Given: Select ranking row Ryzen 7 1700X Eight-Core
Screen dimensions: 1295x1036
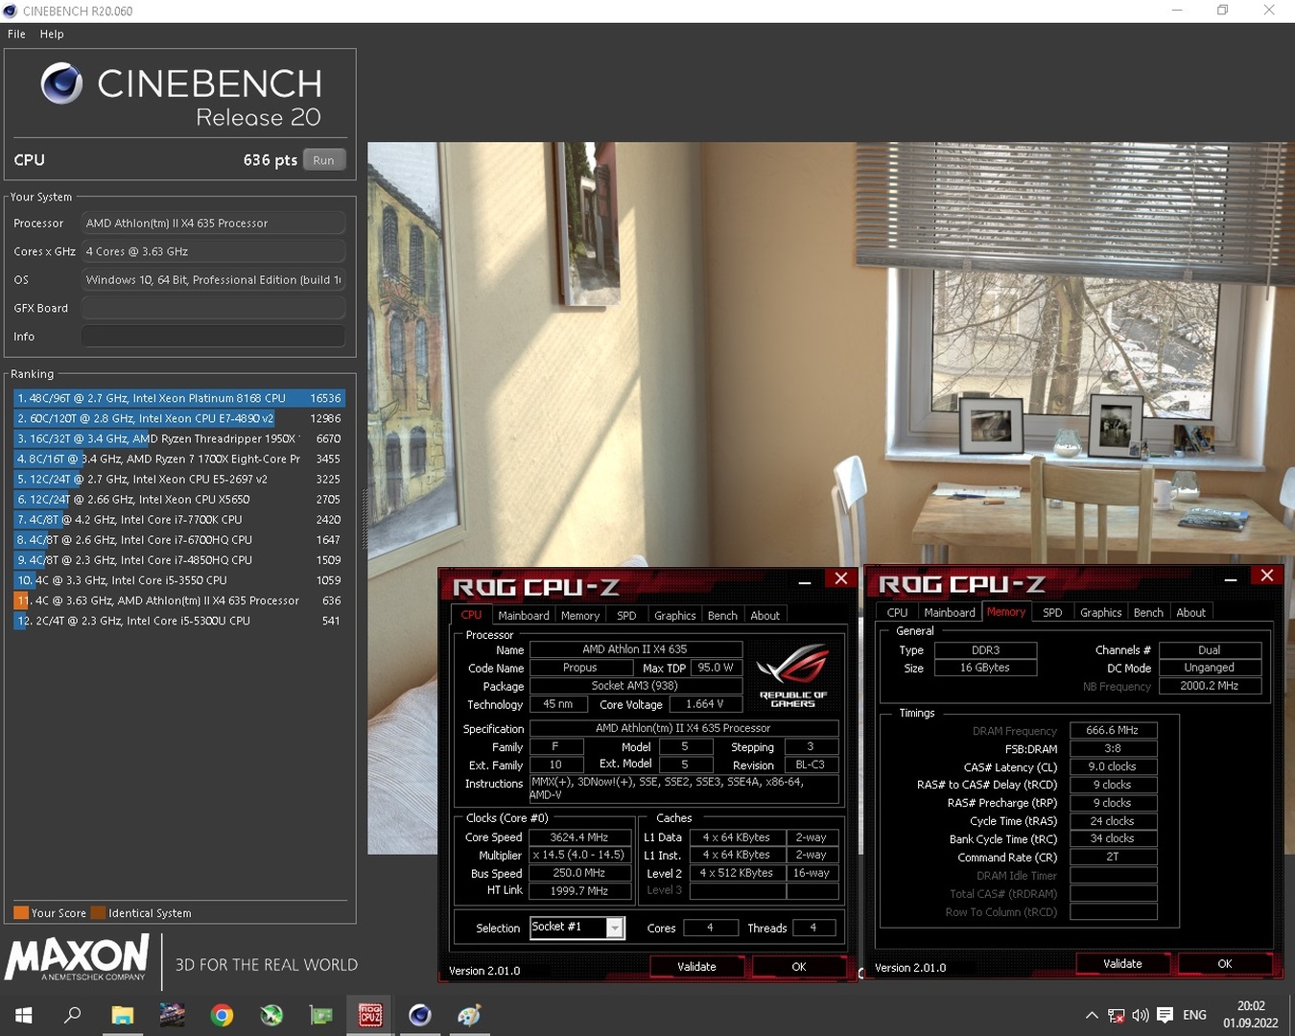Looking at the screenshot, I should coord(179,459).
